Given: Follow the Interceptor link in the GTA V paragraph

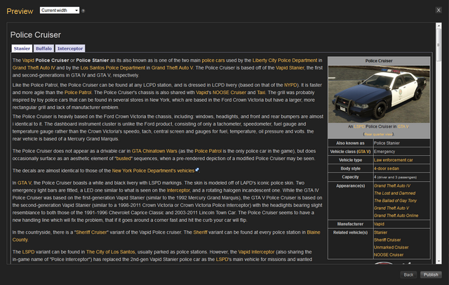Looking at the screenshot, I should [x=178, y=190].
